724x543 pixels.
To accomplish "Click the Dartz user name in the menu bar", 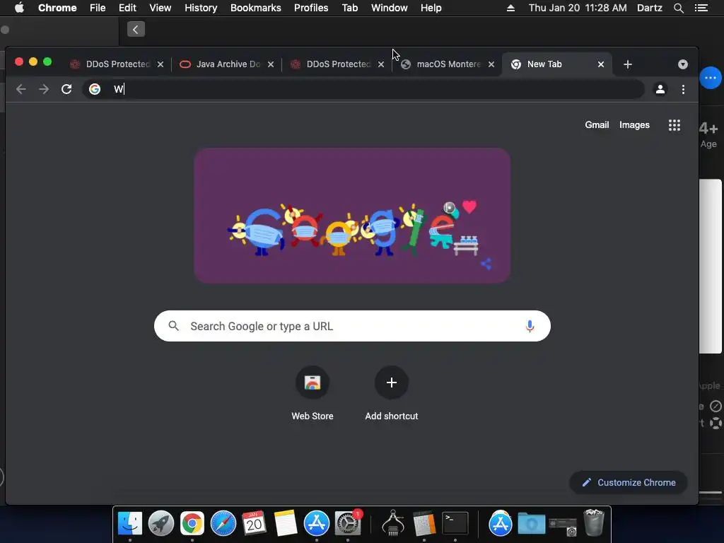I will pos(649,8).
